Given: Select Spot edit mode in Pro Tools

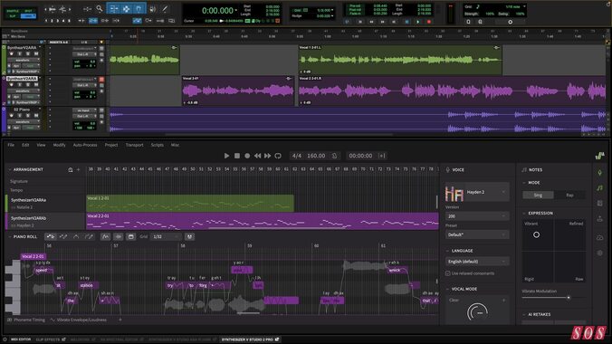Looking at the screenshot, I should (28, 11).
